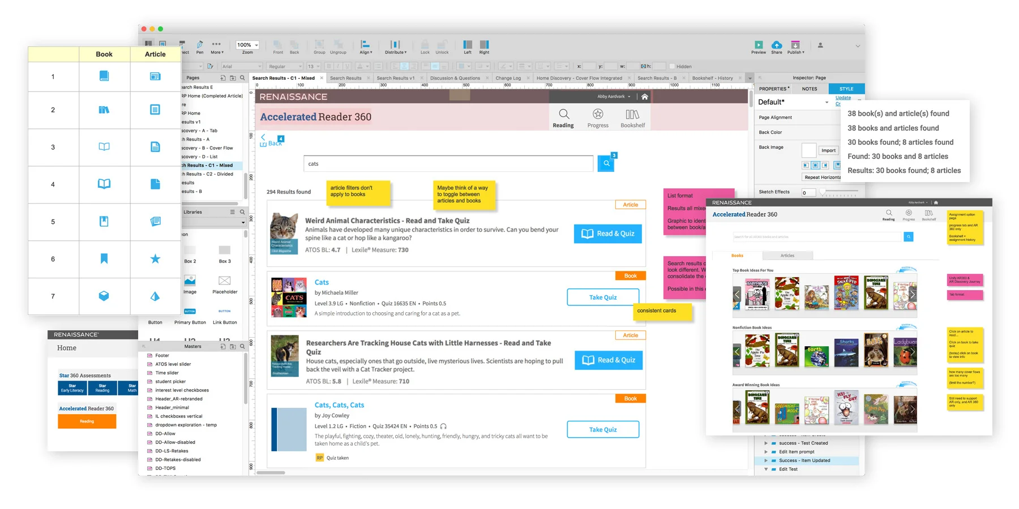Click the cats search input field
The image size is (1019, 509).
448,164
